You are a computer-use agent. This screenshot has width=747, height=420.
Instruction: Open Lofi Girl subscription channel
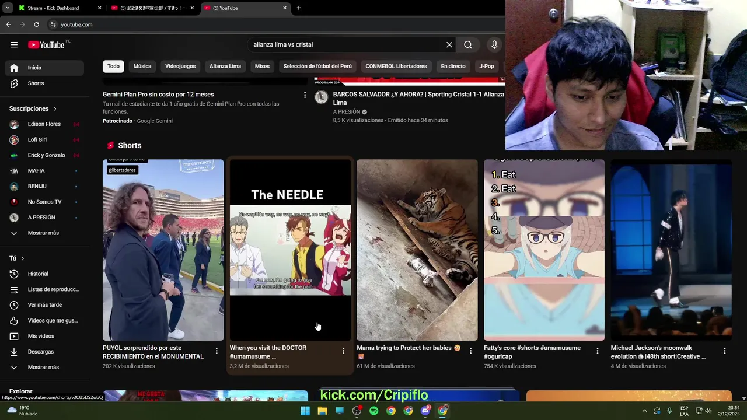click(44, 140)
